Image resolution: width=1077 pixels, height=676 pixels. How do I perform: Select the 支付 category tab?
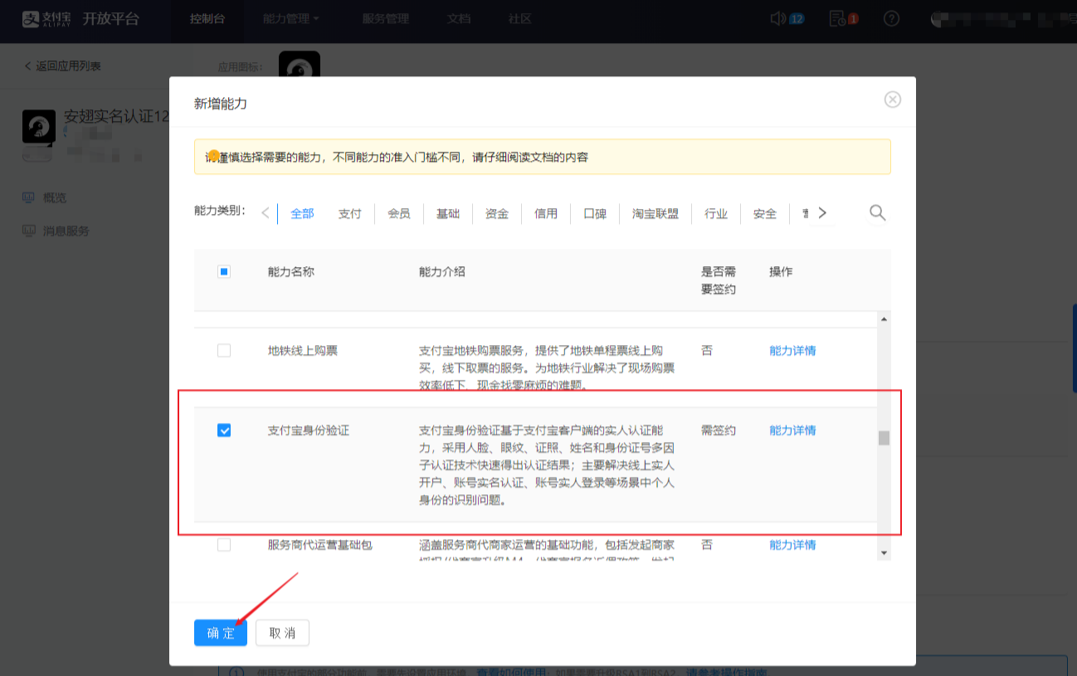(x=350, y=214)
